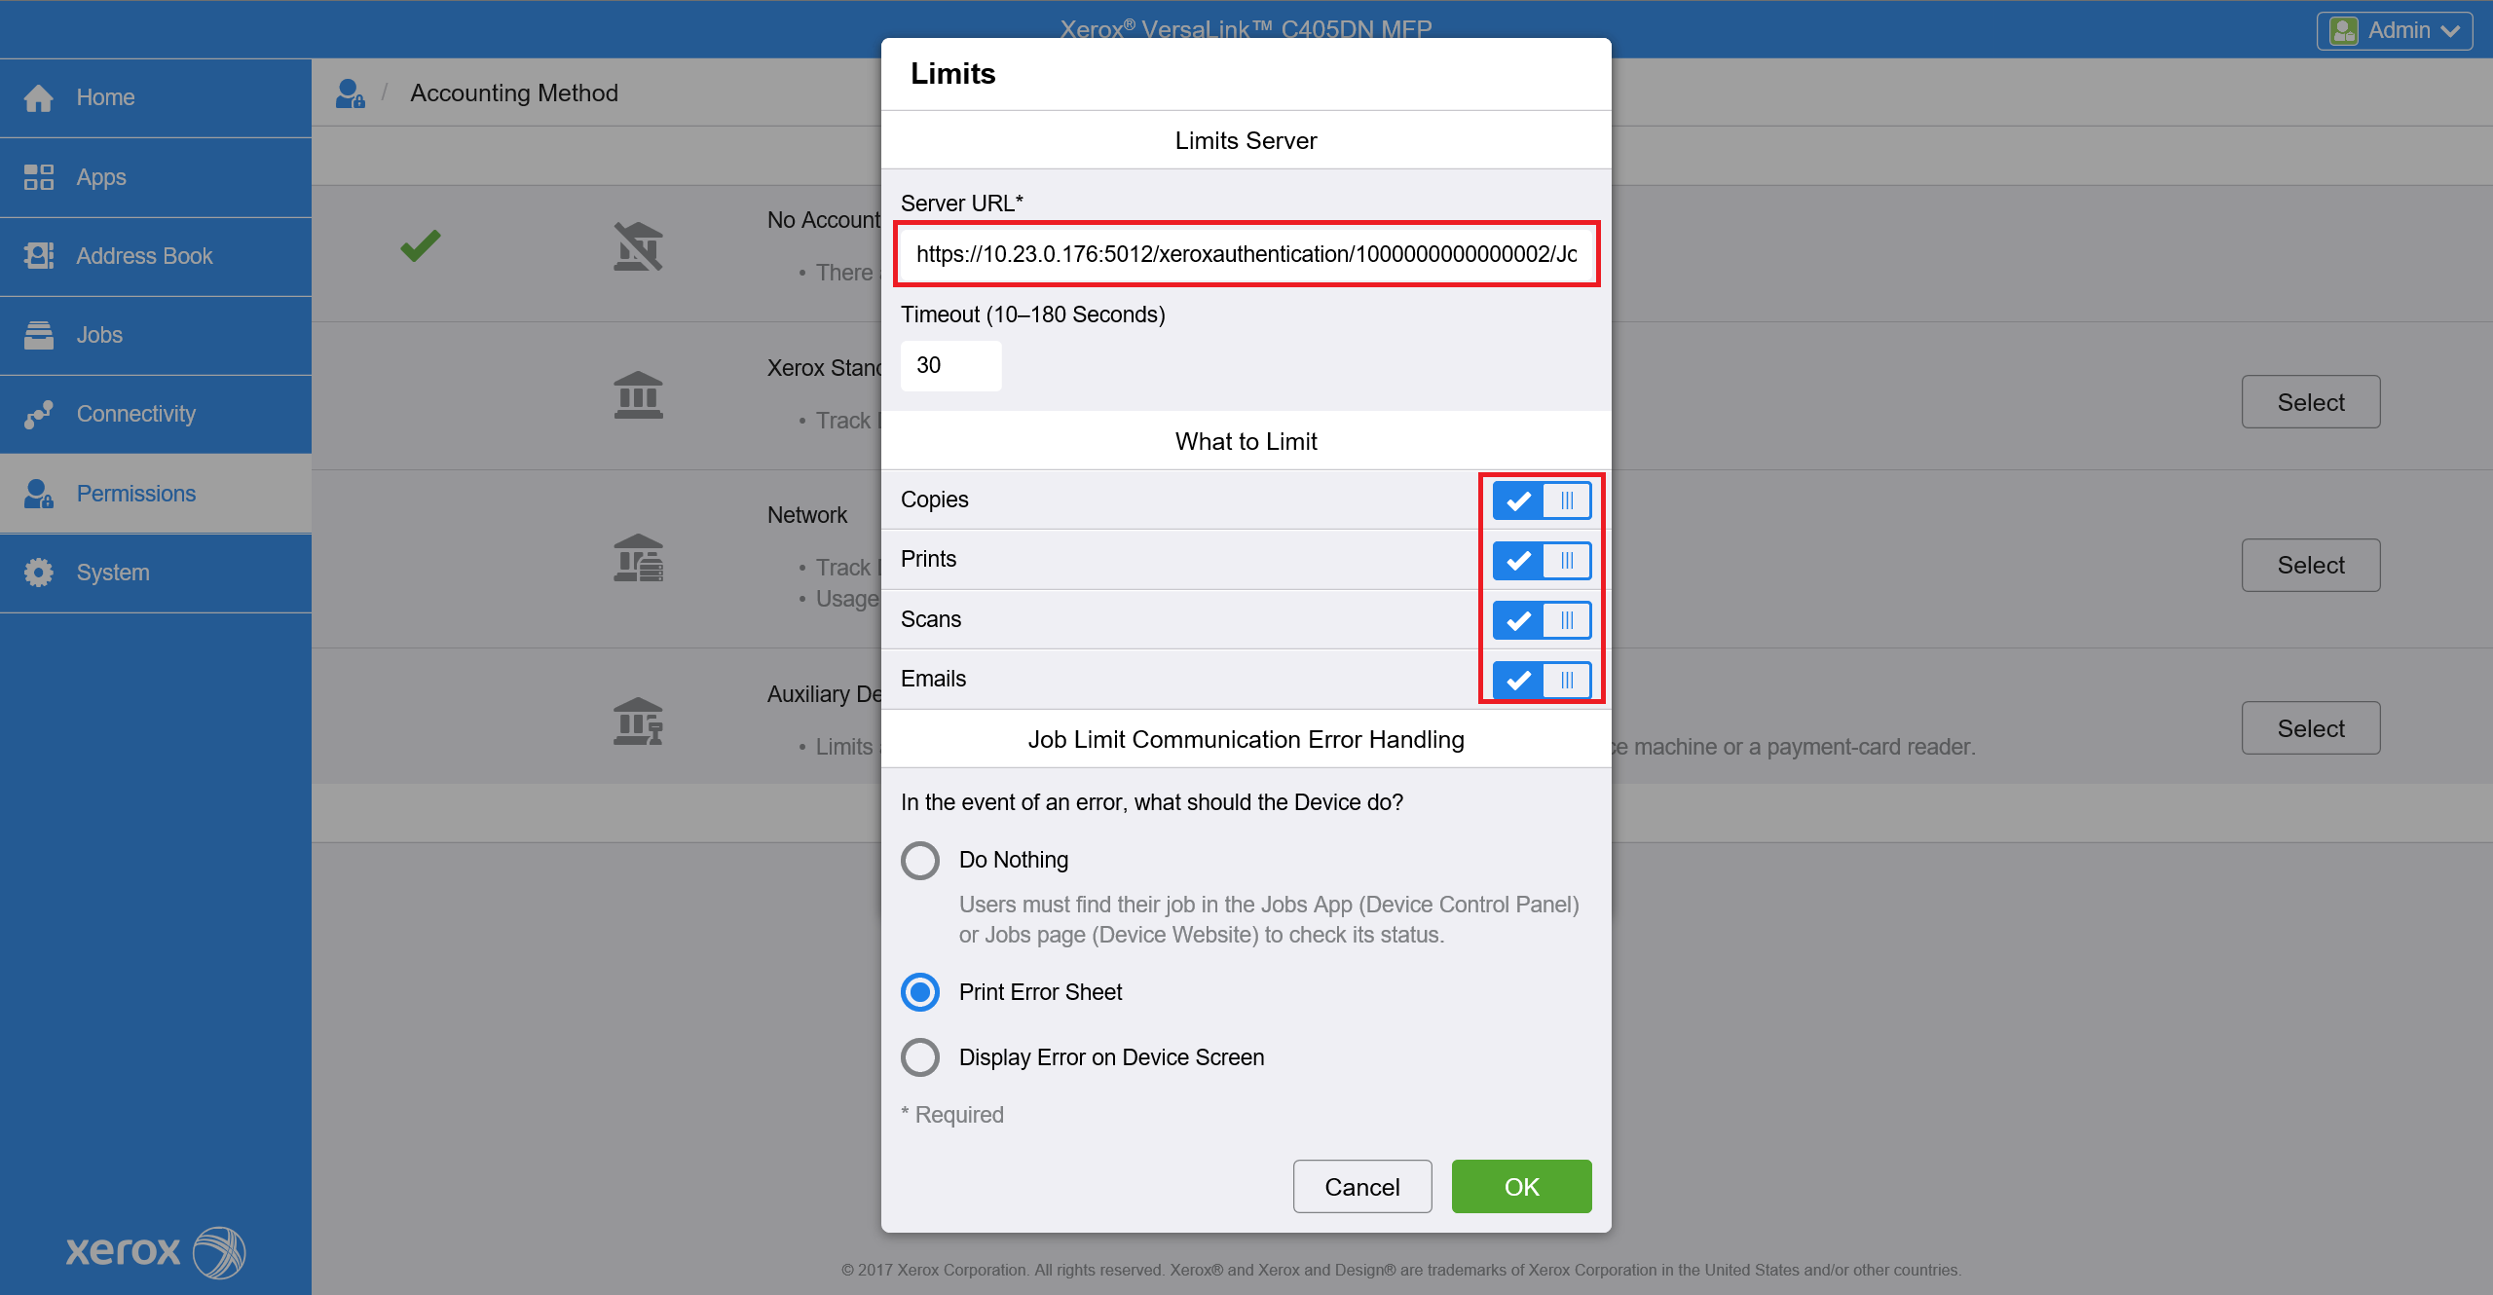Click the Timeout seconds field
Image resolution: width=2493 pixels, height=1295 pixels.
coord(949,365)
